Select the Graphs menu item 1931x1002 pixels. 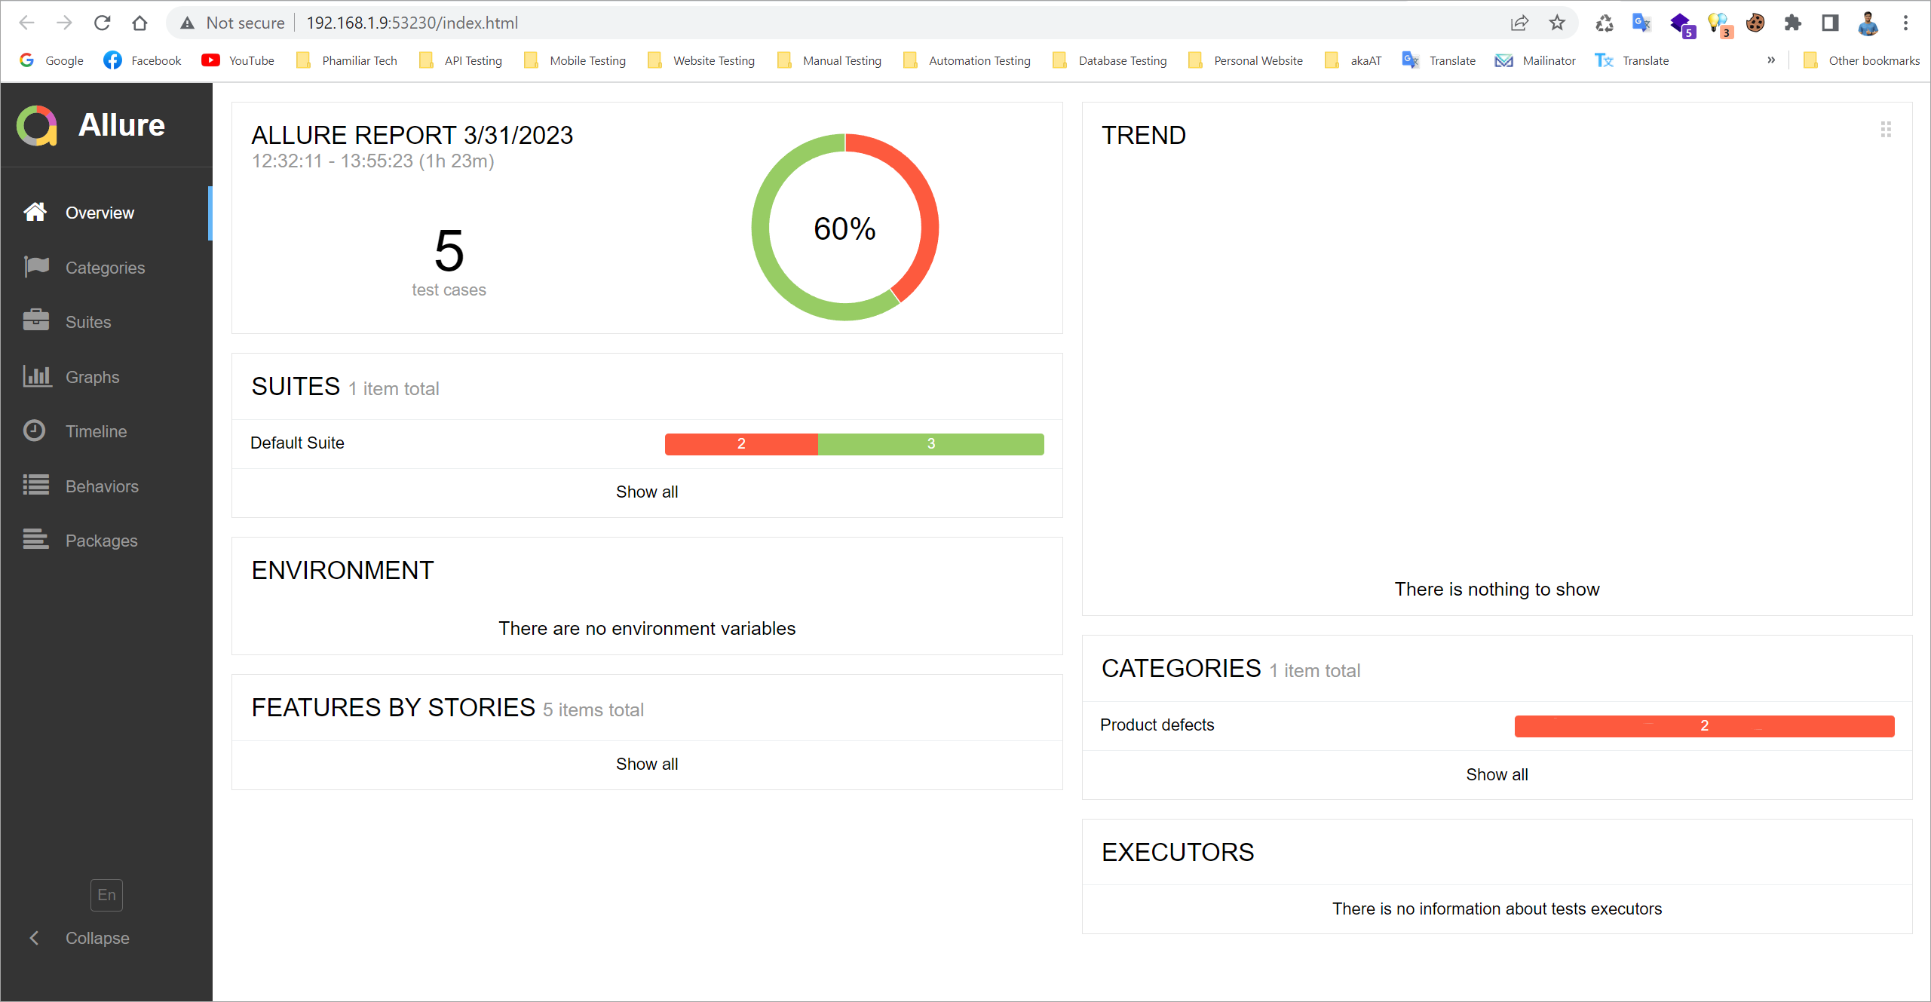(x=106, y=377)
